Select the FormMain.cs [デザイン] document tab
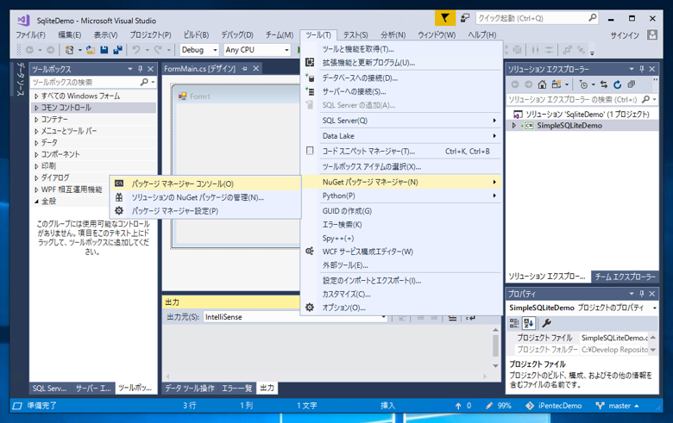673x423 pixels. (199, 69)
